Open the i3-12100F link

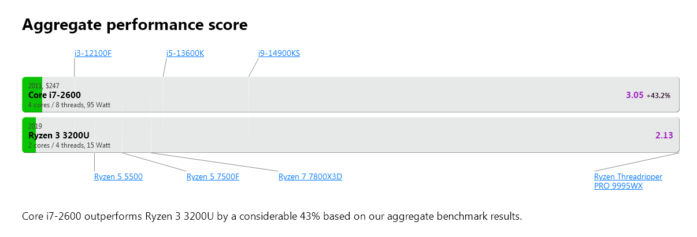pos(92,54)
